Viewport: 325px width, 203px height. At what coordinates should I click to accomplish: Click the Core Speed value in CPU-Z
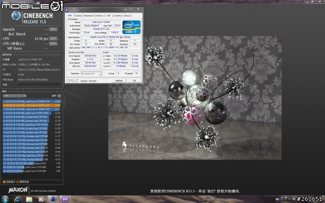90,56
